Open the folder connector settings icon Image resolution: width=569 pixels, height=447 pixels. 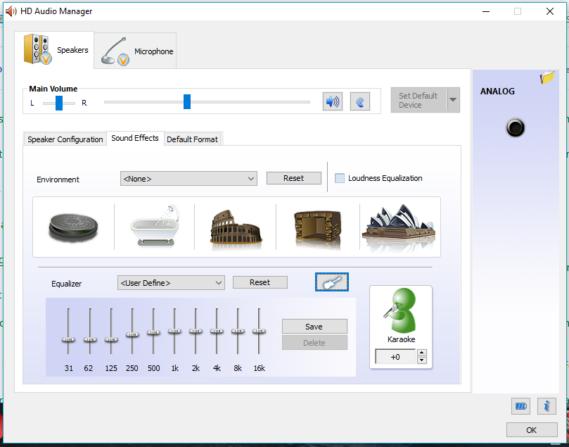[547, 78]
